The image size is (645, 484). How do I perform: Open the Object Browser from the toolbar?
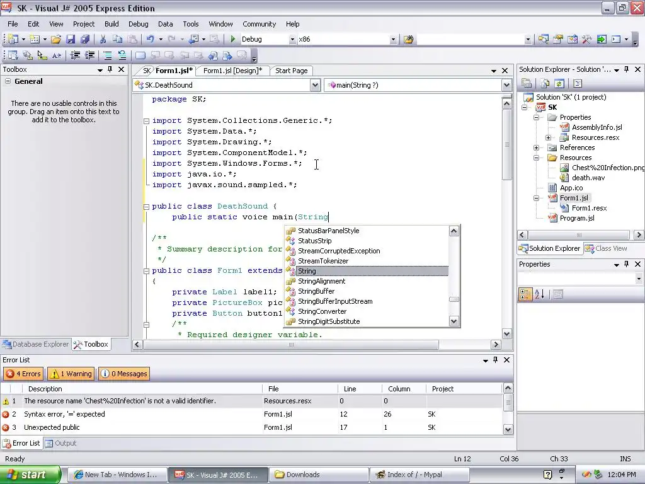572,40
